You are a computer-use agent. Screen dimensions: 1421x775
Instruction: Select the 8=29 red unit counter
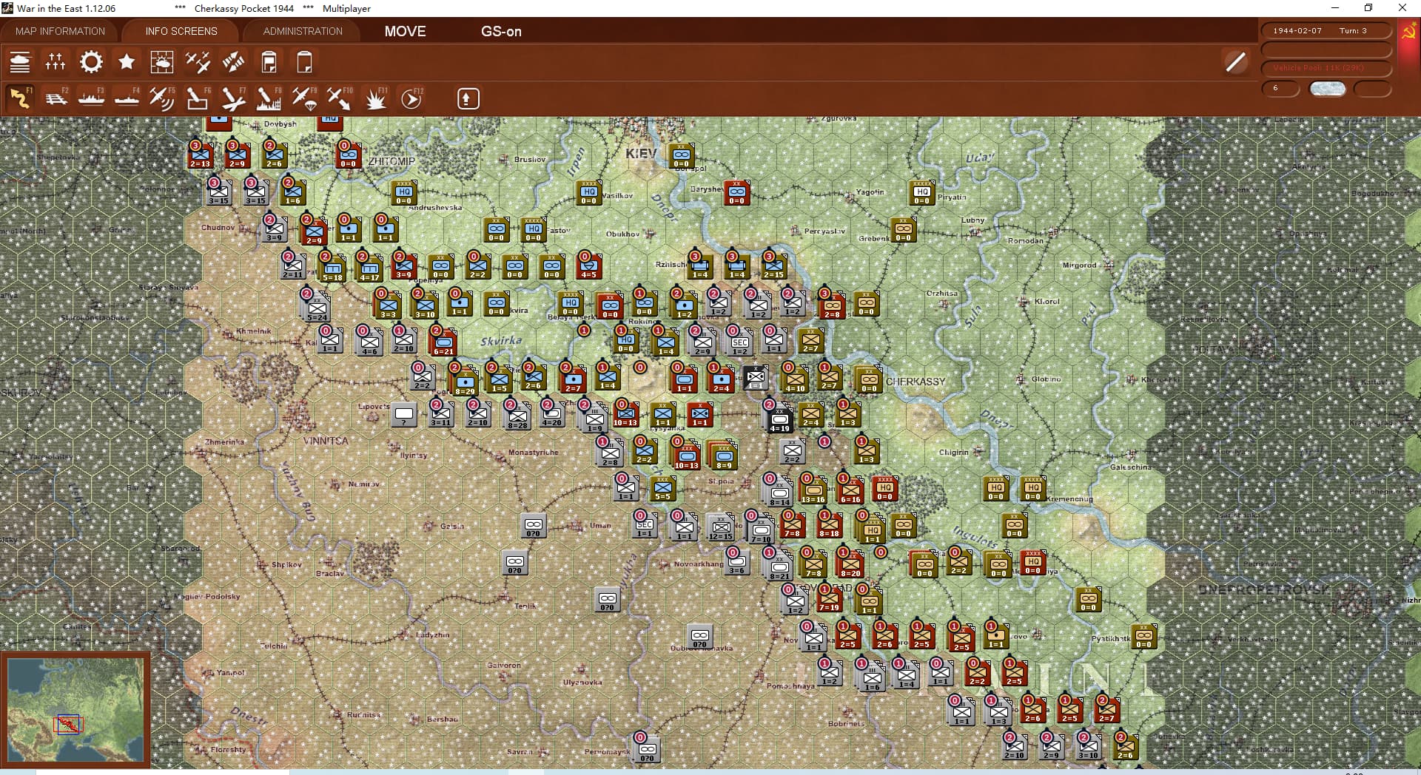tap(465, 381)
